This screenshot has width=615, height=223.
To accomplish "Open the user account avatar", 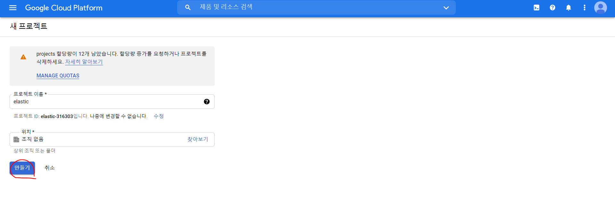I will pyautogui.click(x=601, y=8).
